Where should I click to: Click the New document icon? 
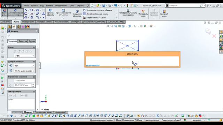[x=92, y=6]
